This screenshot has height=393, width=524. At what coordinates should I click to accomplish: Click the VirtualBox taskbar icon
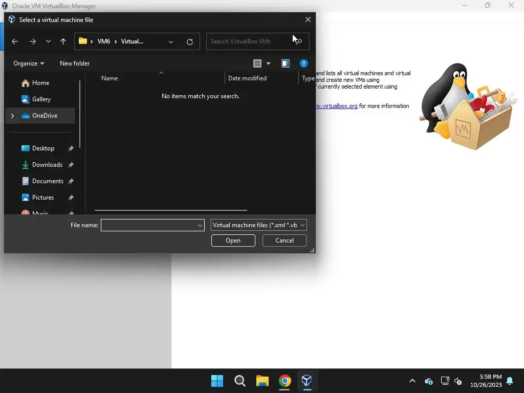(x=307, y=381)
